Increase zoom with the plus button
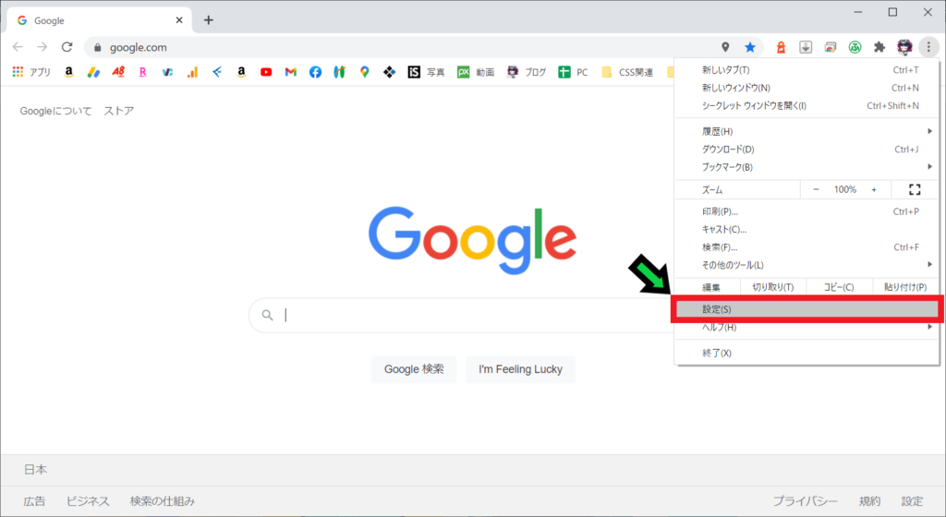This screenshot has height=517, width=946. coord(874,189)
